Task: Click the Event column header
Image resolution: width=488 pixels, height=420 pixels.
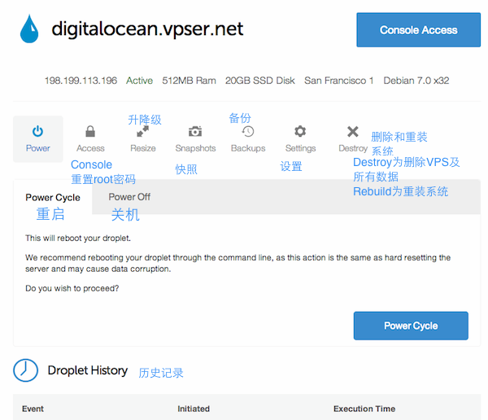Action: point(33,409)
